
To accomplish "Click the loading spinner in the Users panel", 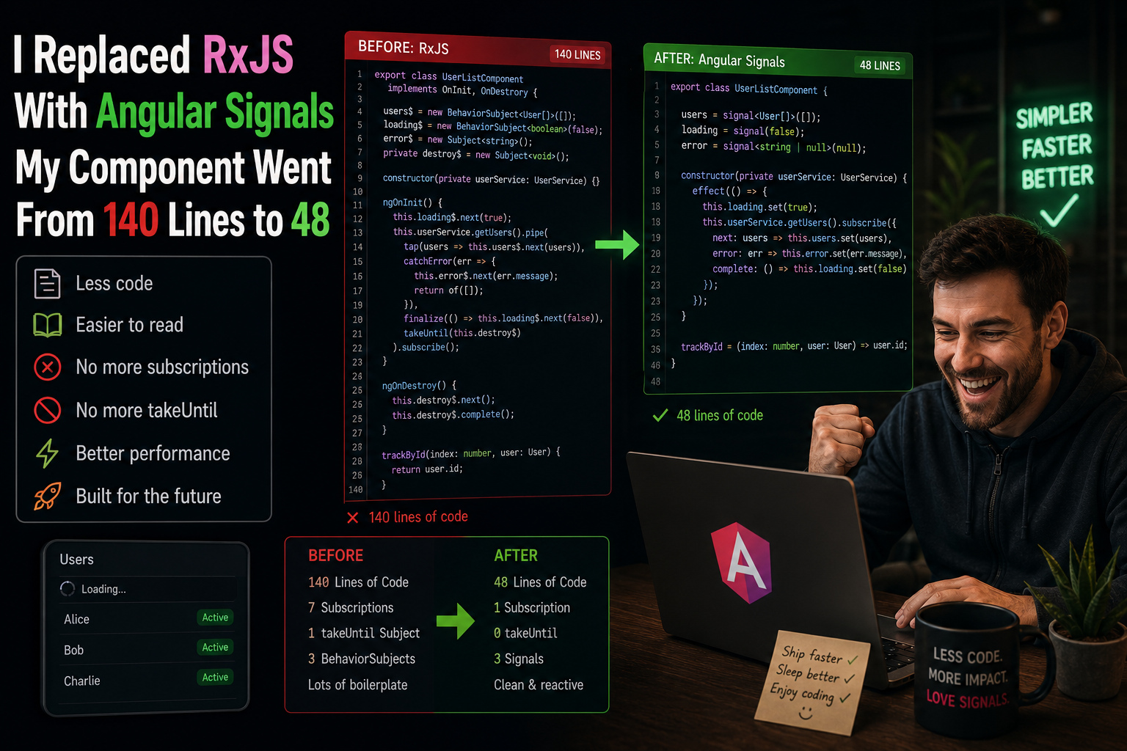I will pyautogui.click(x=68, y=589).
